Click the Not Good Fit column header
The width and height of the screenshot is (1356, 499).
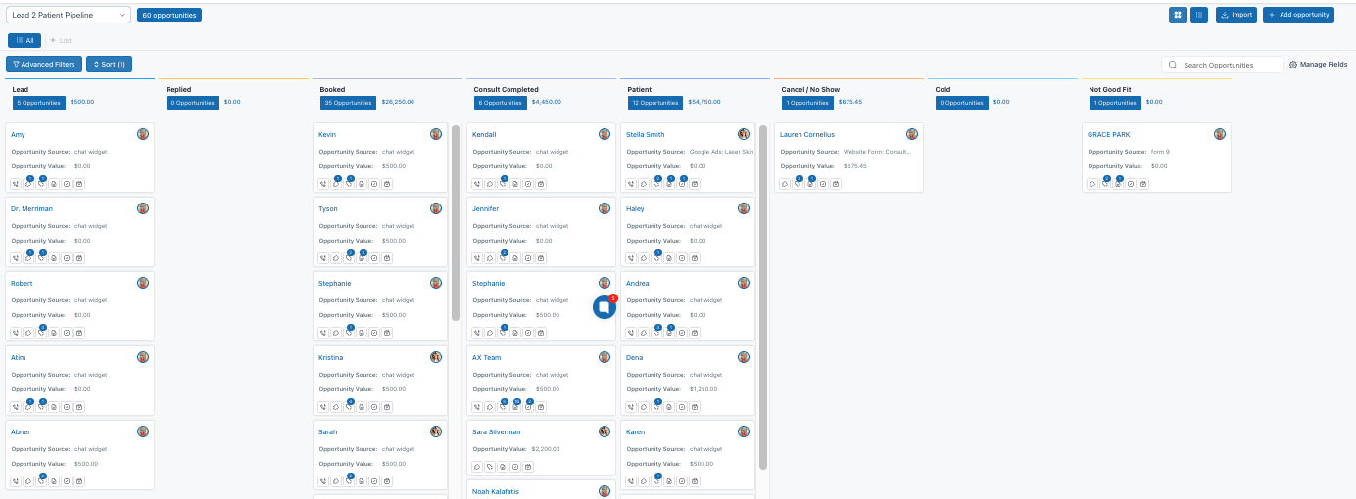[1110, 89]
